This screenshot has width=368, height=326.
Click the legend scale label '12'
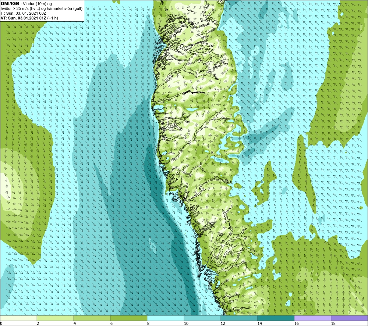point(223,323)
